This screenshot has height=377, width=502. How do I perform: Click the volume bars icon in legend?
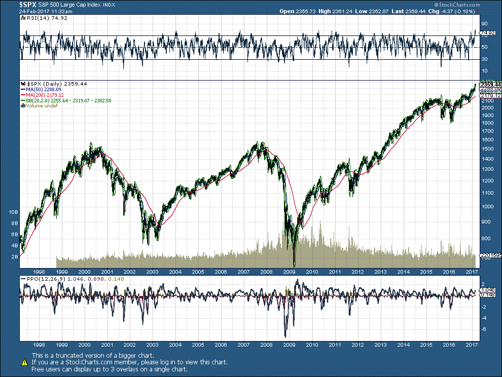tap(23, 105)
